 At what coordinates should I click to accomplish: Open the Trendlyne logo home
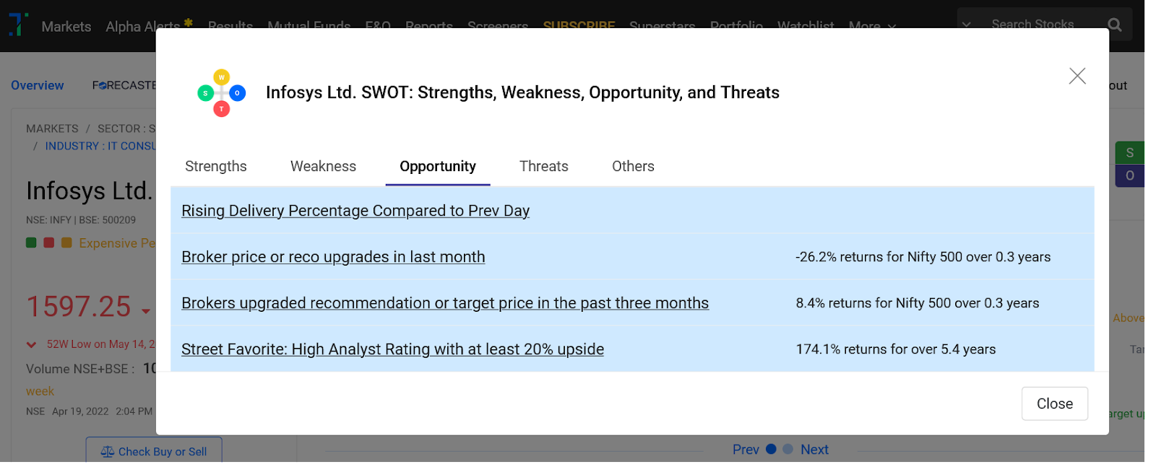(18, 25)
